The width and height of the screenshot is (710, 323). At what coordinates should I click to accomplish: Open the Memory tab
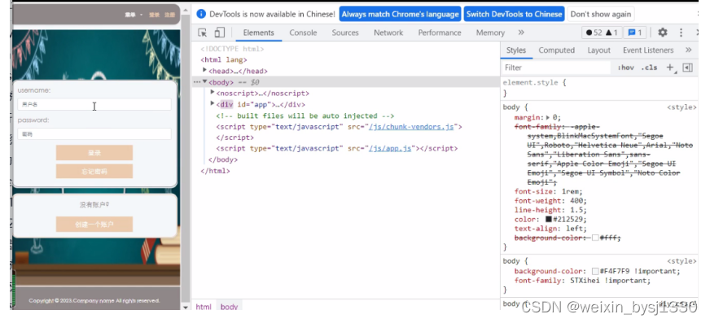(x=490, y=33)
